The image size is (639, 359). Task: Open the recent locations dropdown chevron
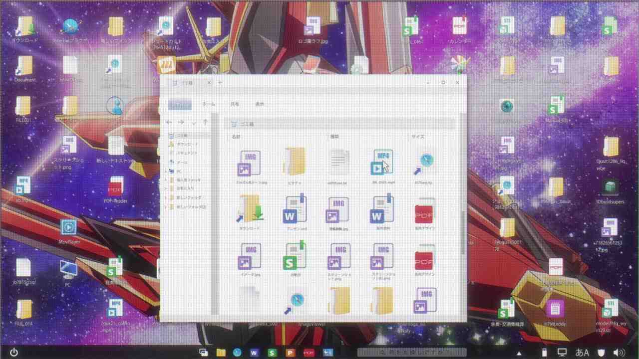(194, 123)
